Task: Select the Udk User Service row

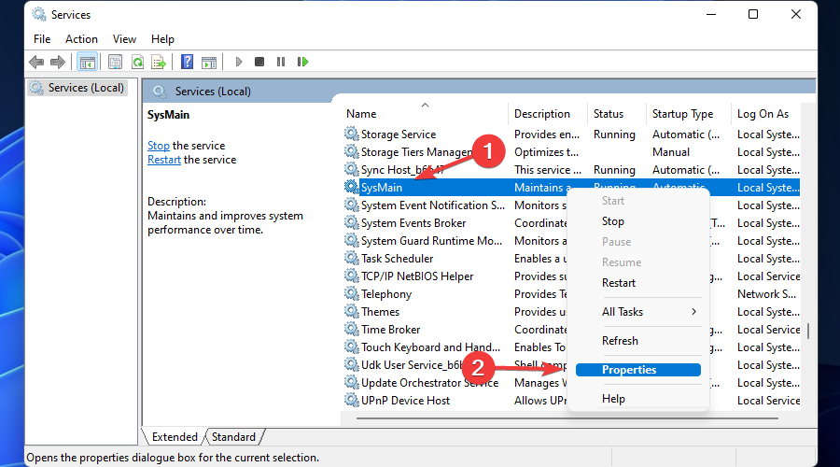Action: point(571,364)
